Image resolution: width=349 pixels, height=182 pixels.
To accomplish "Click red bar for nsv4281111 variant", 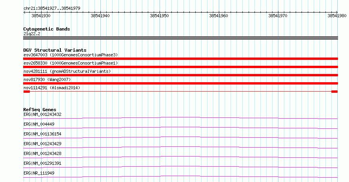I will pyautogui.click(x=180, y=75).
